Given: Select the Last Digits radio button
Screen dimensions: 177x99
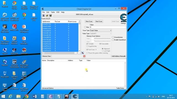Looking at the screenshot, I should pos(103,51).
